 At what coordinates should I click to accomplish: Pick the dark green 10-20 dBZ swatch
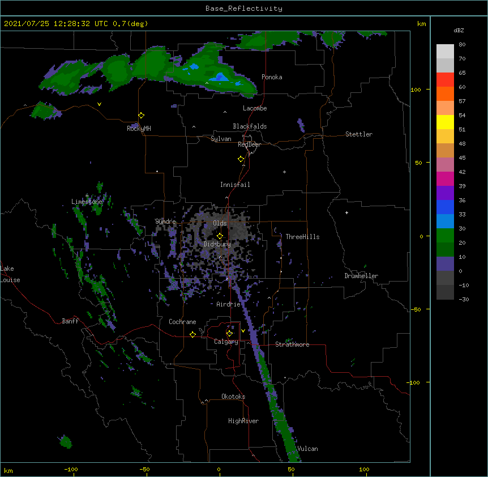pos(445,250)
